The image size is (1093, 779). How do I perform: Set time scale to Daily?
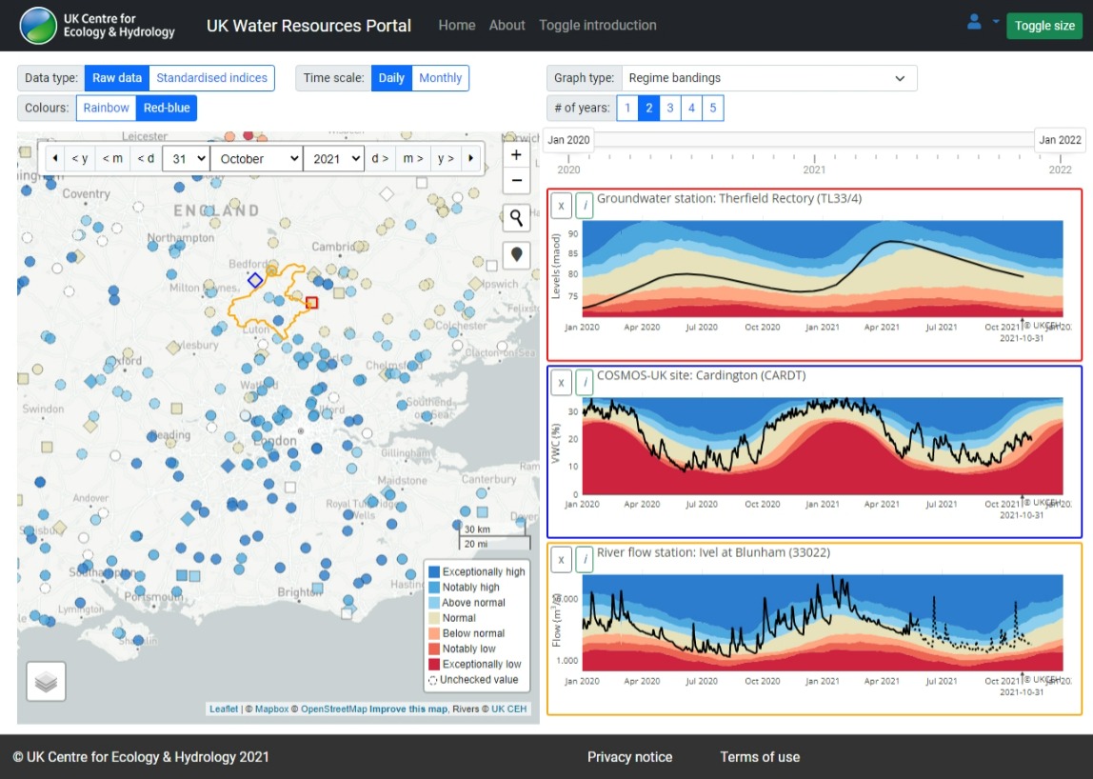[x=391, y=78]
